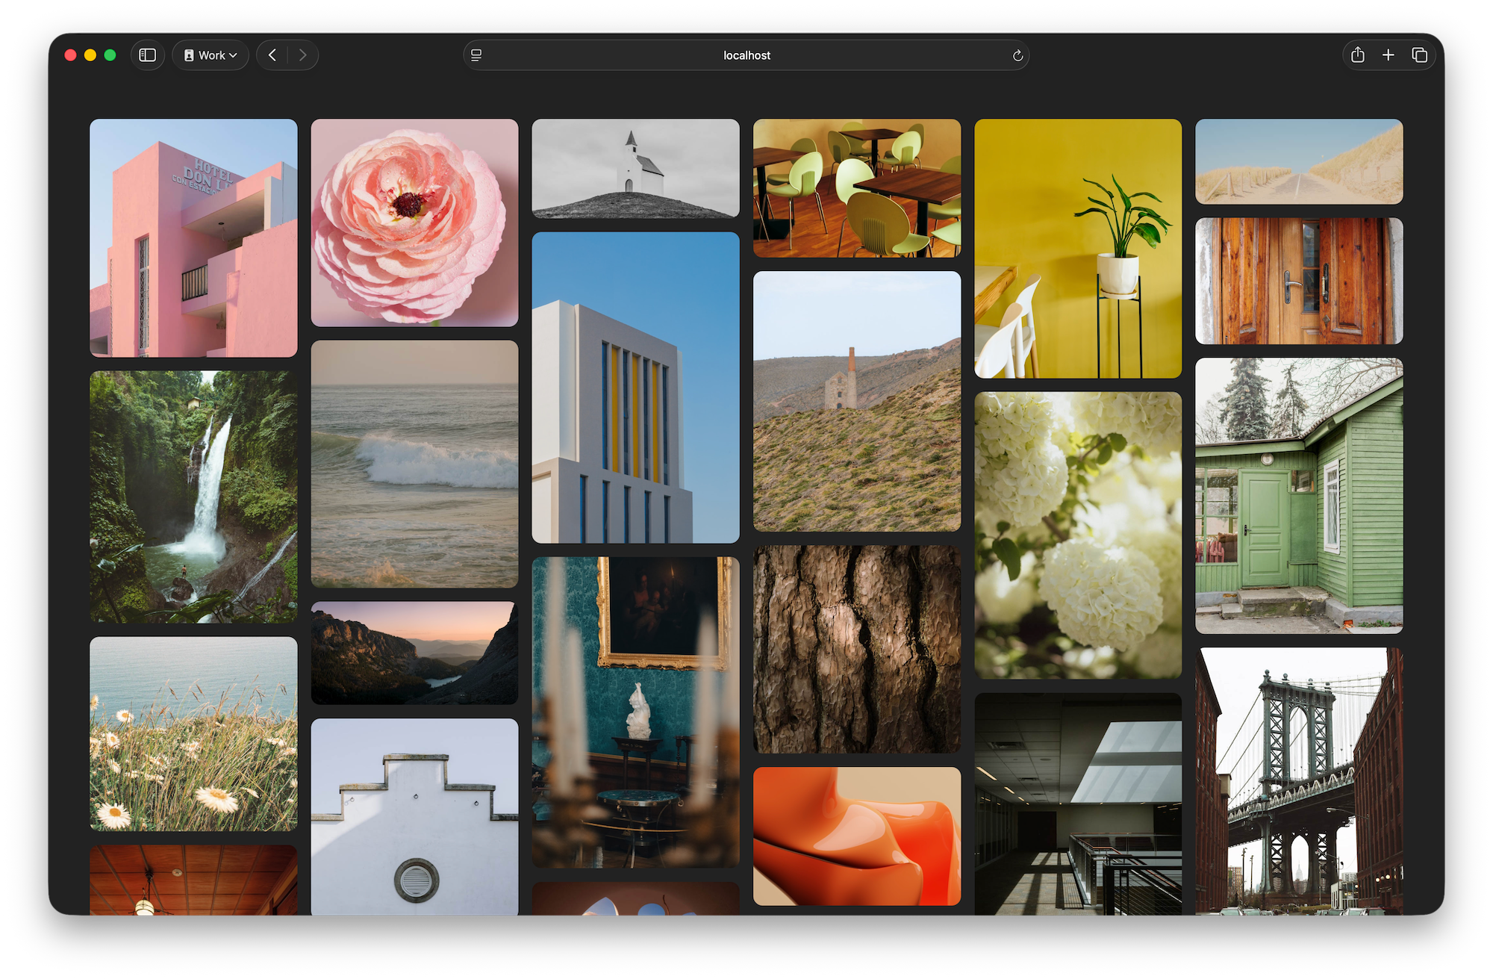Viewport: 1493px width, 979px height.
Task: View the Manhattan Bridge street photo
Action: click(x=1299, y=784)
